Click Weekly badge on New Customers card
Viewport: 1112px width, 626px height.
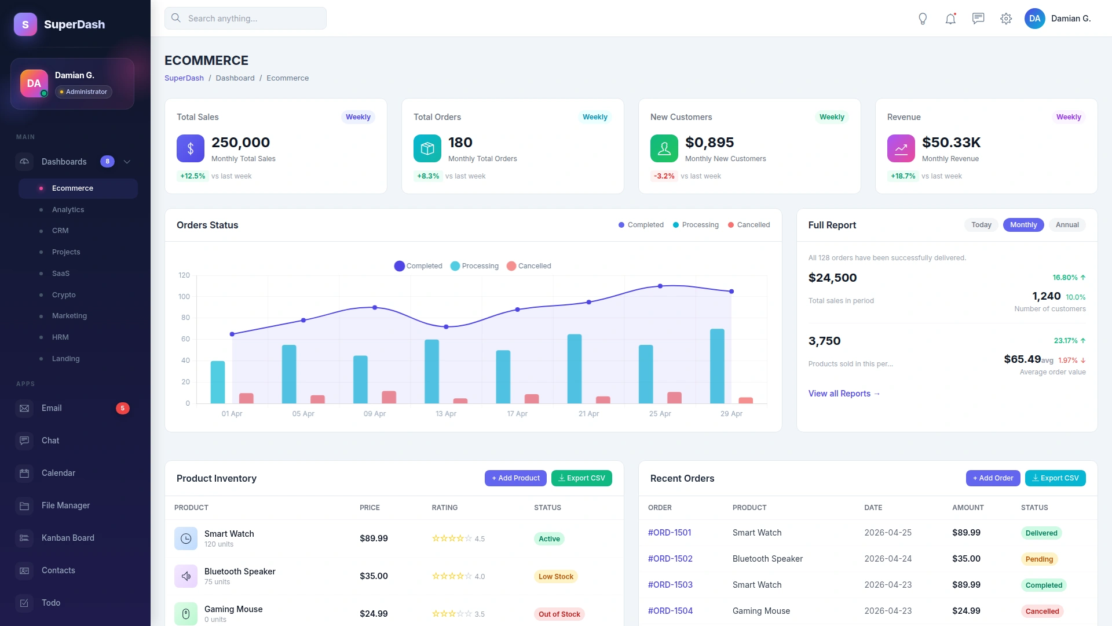tap(832, 117)
